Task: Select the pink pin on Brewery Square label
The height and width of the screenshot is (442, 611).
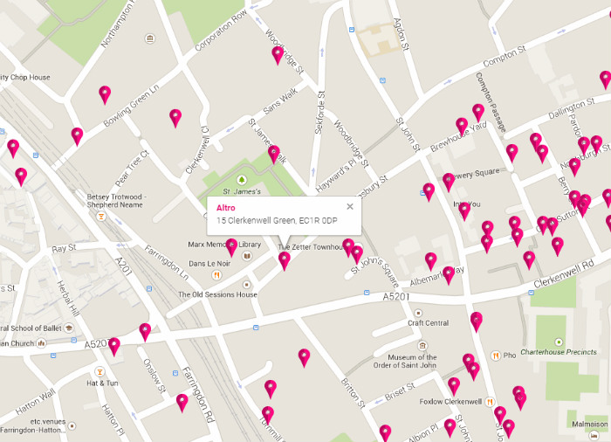Action: pyautogui.click(x=449, y=183)
